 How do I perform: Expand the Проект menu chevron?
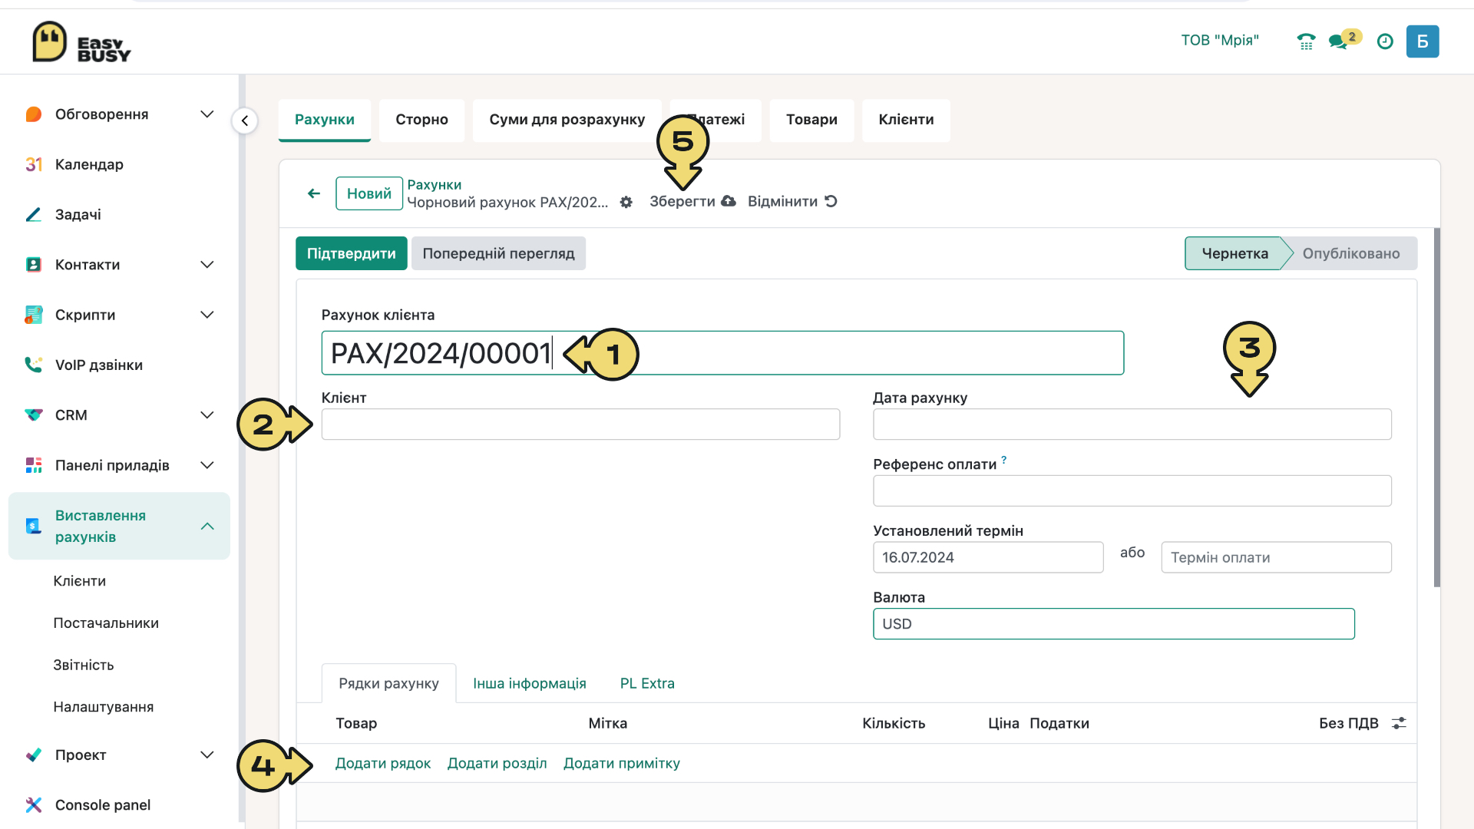[x=207, y=755]
